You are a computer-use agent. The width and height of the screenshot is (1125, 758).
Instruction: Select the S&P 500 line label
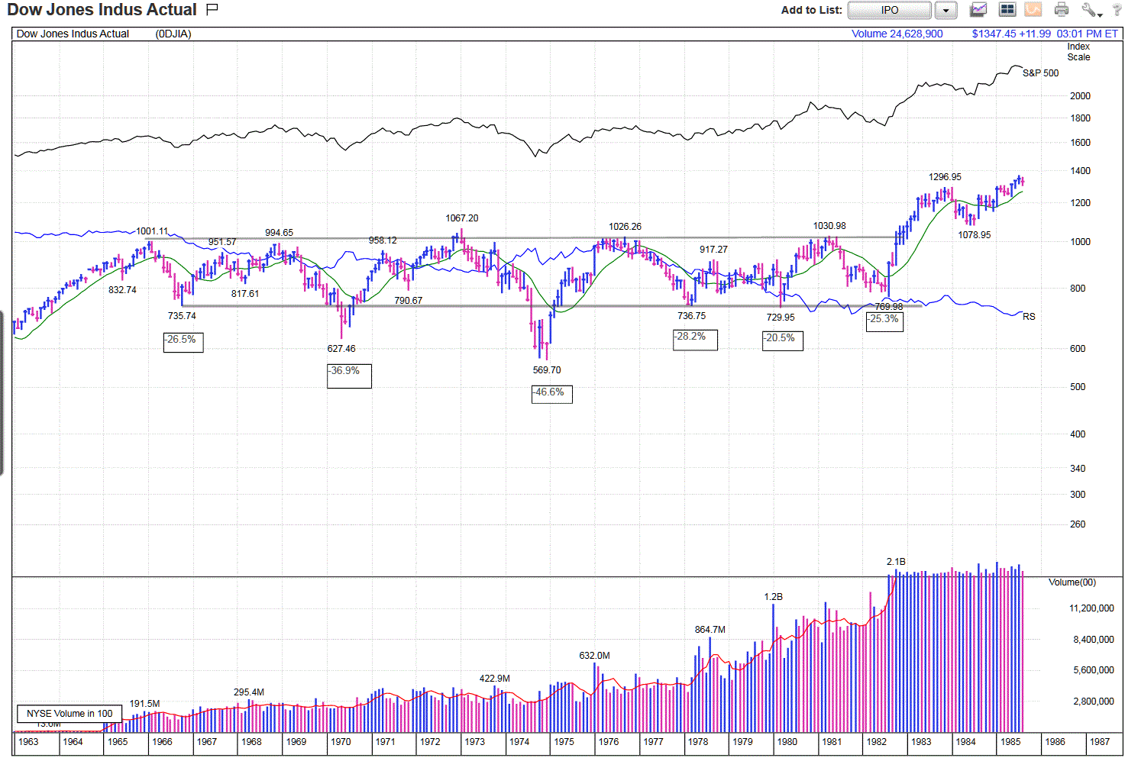1041,73
